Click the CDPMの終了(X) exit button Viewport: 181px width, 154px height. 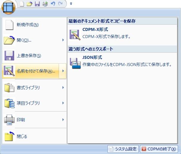pos(159,149)
